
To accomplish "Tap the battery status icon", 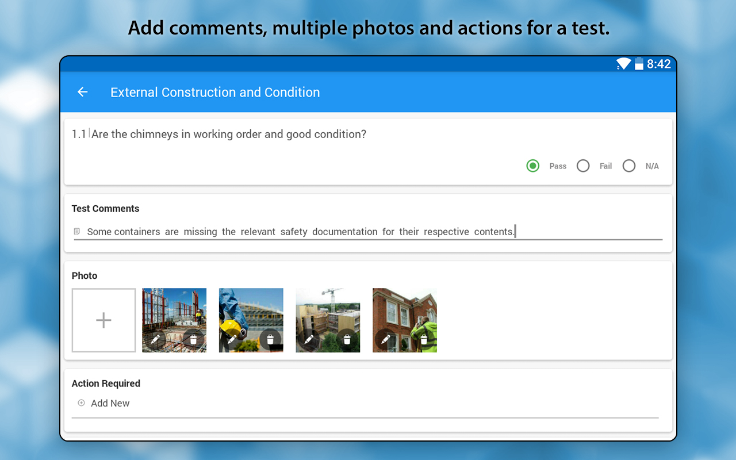I will coord(639,64).
